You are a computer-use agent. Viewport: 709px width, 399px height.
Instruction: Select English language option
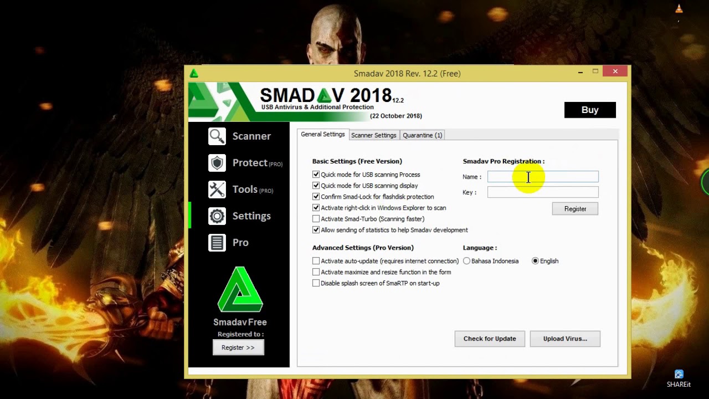535,261
